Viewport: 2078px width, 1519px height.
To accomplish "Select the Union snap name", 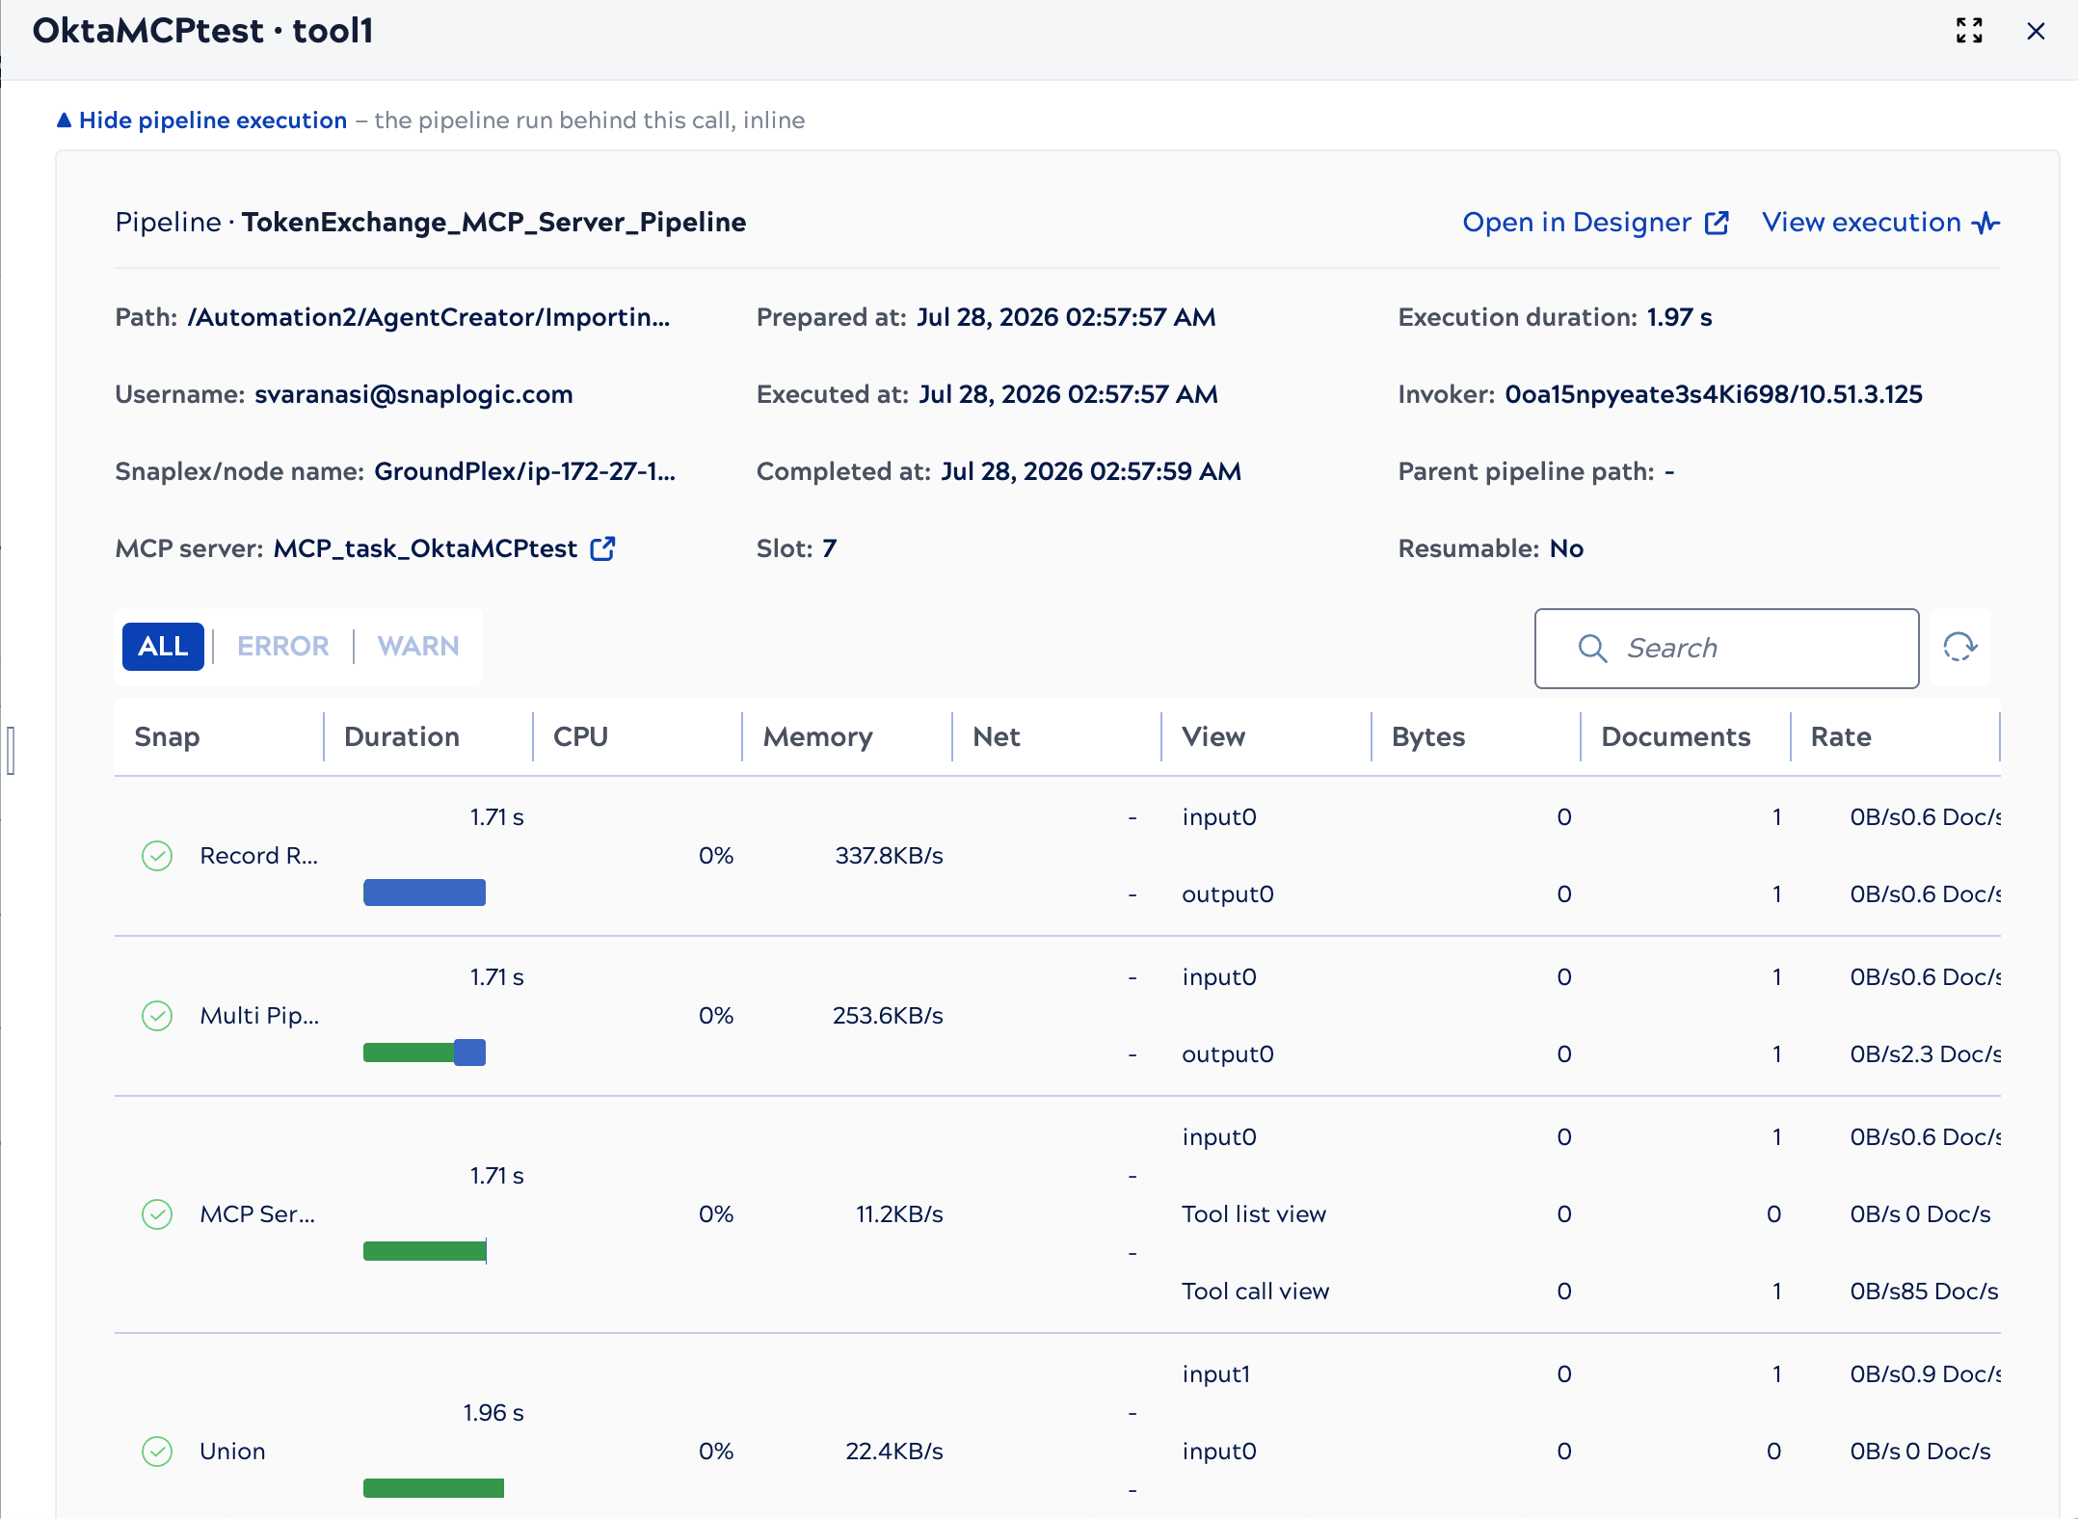I will (x=232, y=1452).
